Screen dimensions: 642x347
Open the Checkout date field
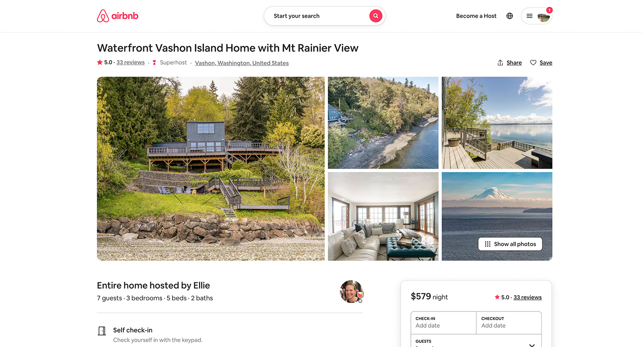(x=509, y=323)
